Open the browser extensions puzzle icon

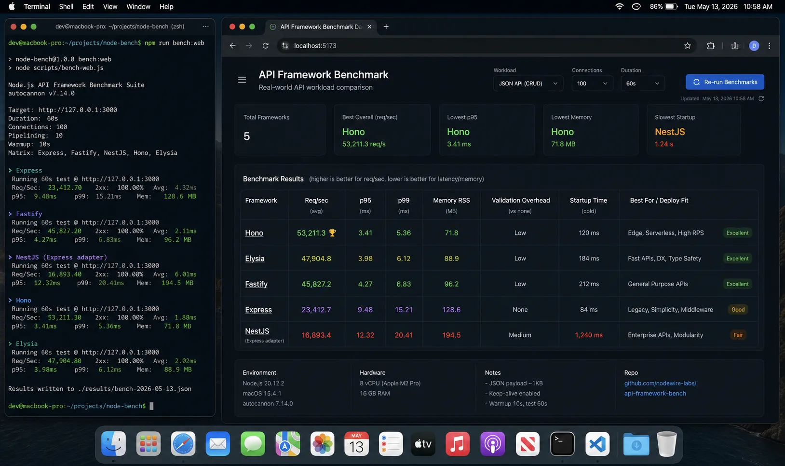point(711,45)
